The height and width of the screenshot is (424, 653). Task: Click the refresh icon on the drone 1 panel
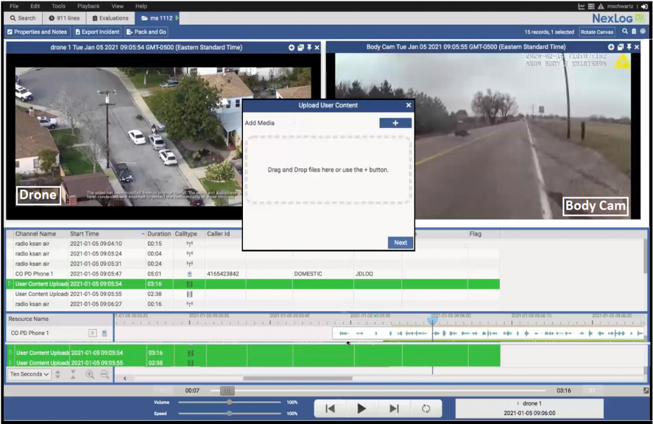click(292, 47)
